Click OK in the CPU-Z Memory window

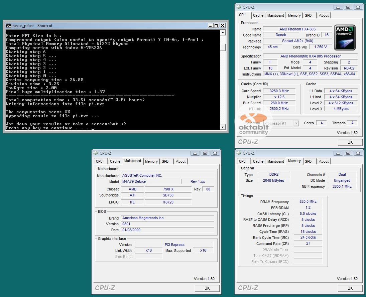[350, 288]
